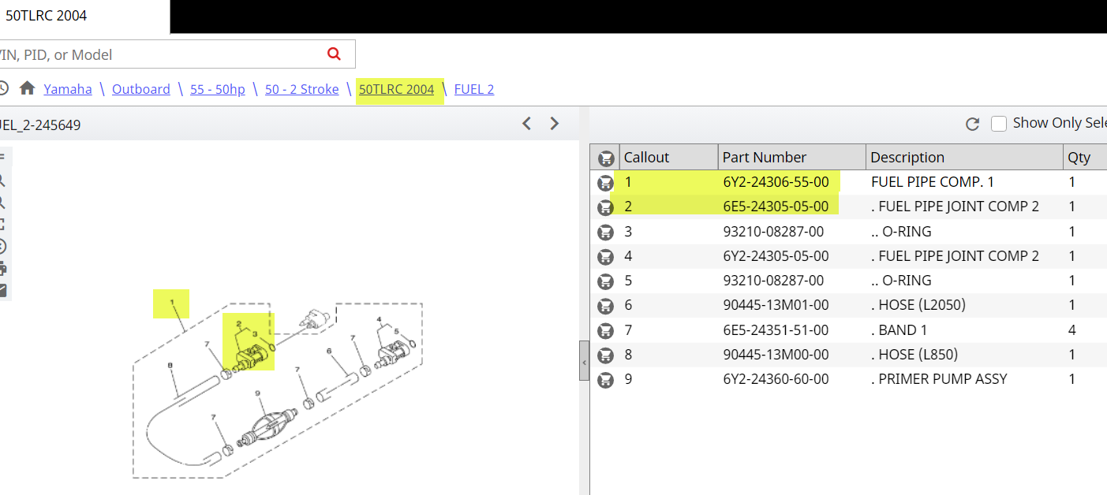Screen dimensions: 1107x495
Task: Sort by the Part Number column header
Action: tap(792, 157)
